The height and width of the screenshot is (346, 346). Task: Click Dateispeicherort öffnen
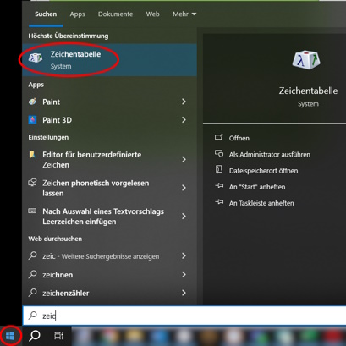pos(263,171)
